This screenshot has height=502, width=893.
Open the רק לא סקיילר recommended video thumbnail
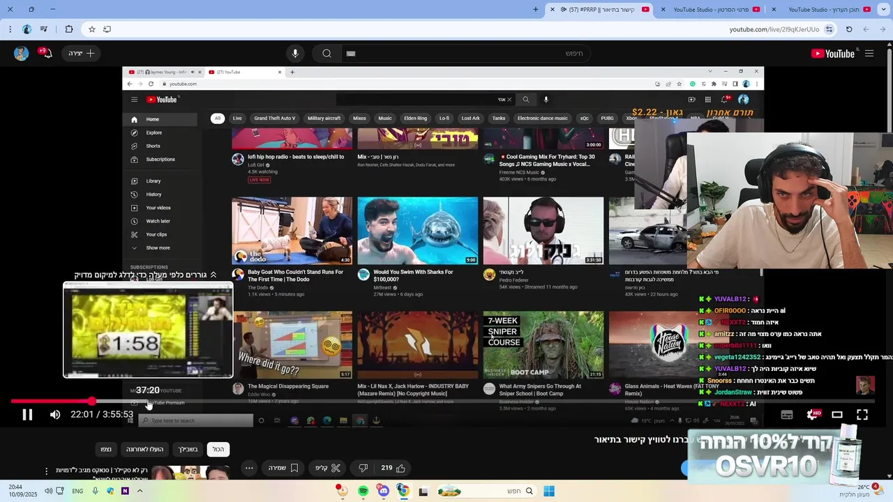(x=191, y=473)
